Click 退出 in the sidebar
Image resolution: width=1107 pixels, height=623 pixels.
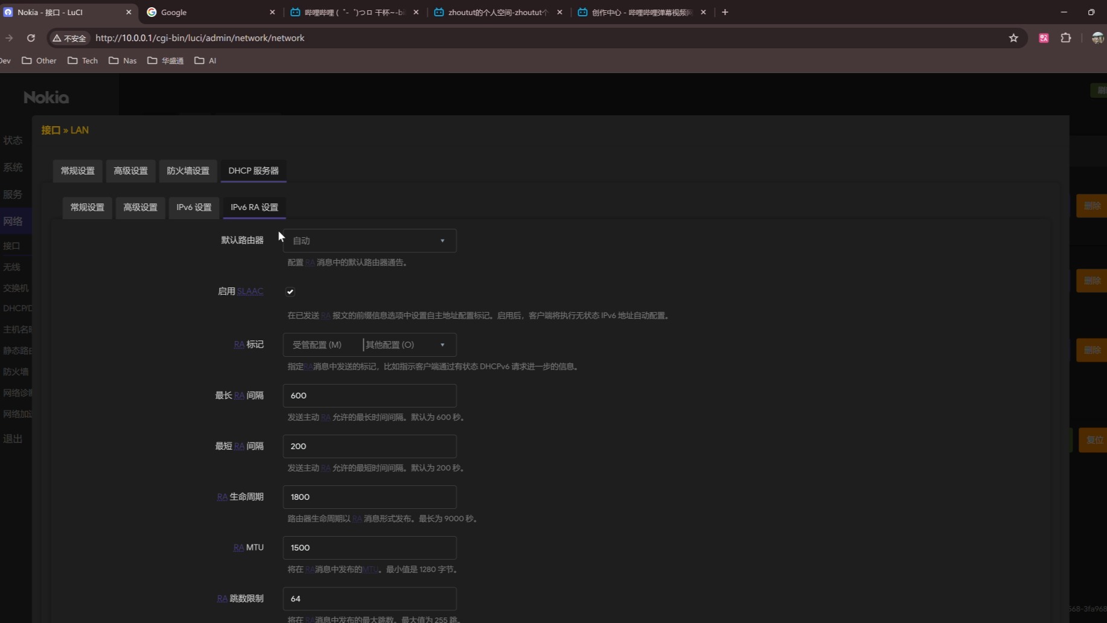(13, 439)
